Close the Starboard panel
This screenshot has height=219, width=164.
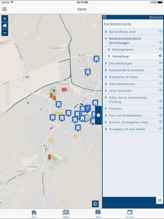click(x=104, y=17)
